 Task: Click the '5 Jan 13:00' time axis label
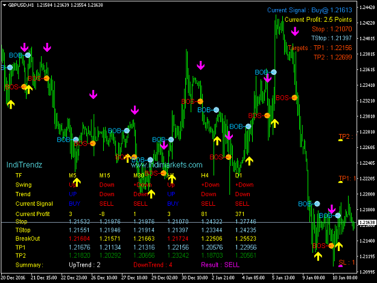pos(284,278)
